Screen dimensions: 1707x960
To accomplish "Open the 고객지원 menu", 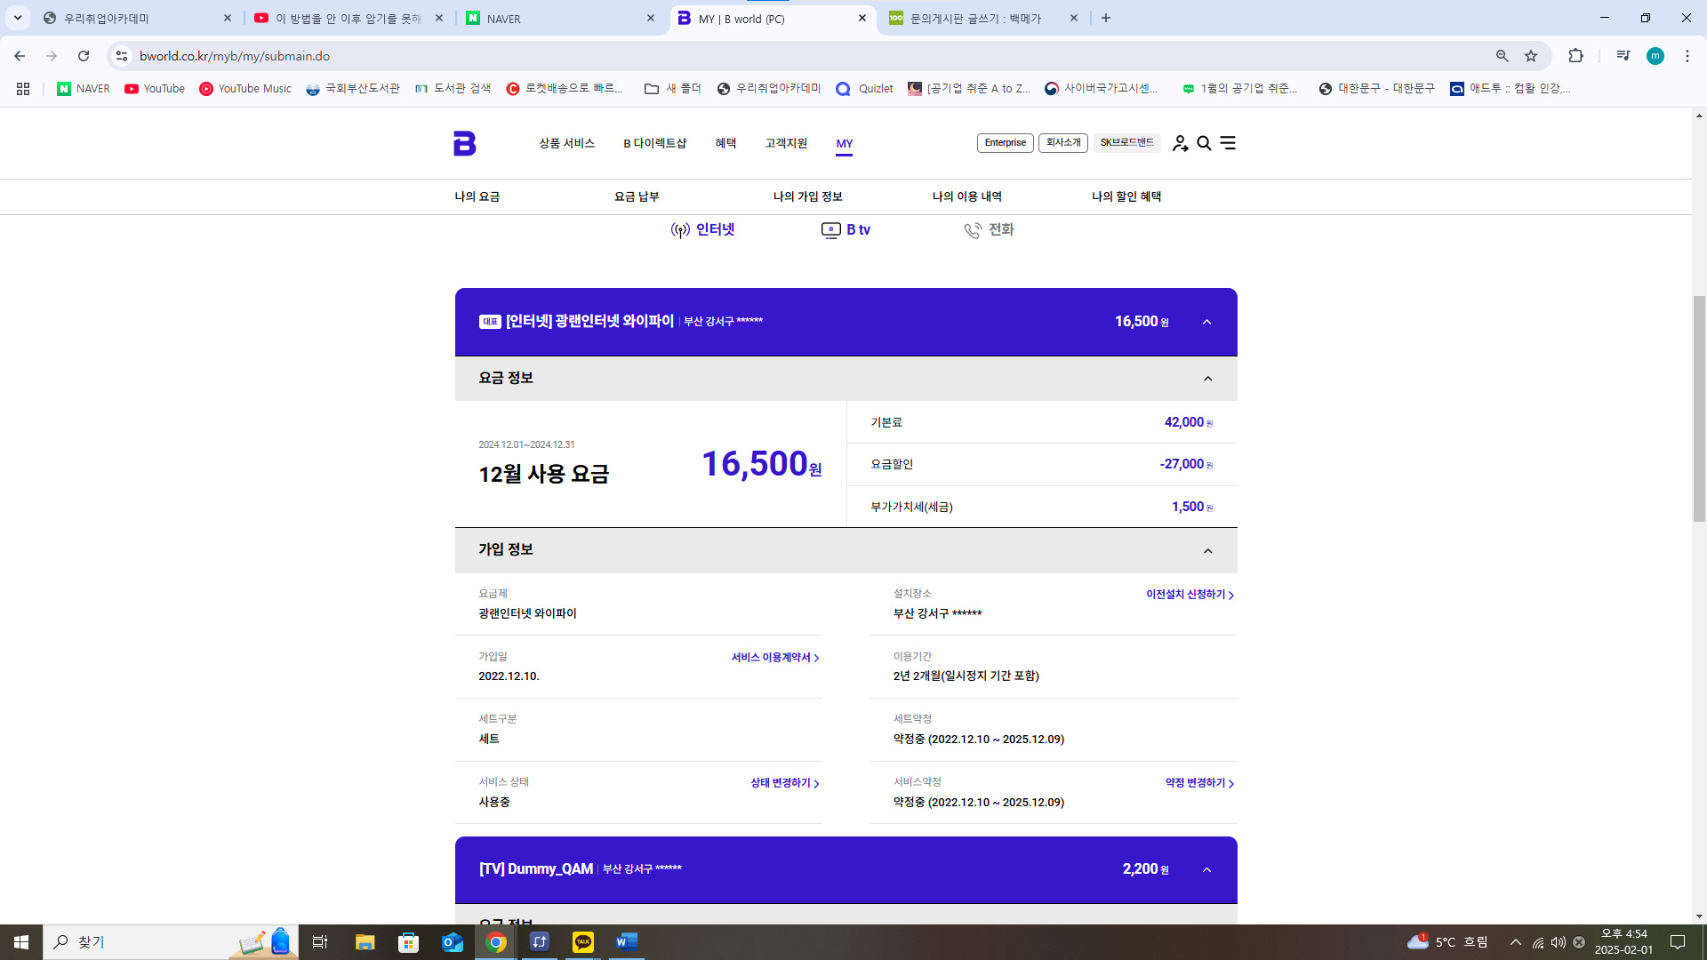I will click(x=786, y=143).
